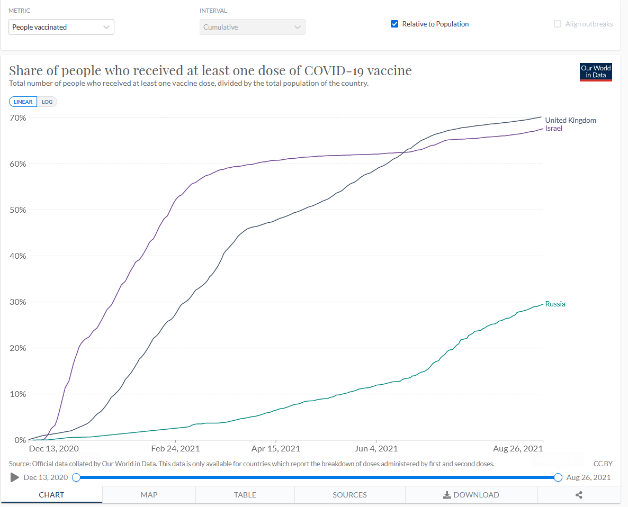Click the start handle of time slider
This screenshot has height=507, width=628.
tap(76, 477)
